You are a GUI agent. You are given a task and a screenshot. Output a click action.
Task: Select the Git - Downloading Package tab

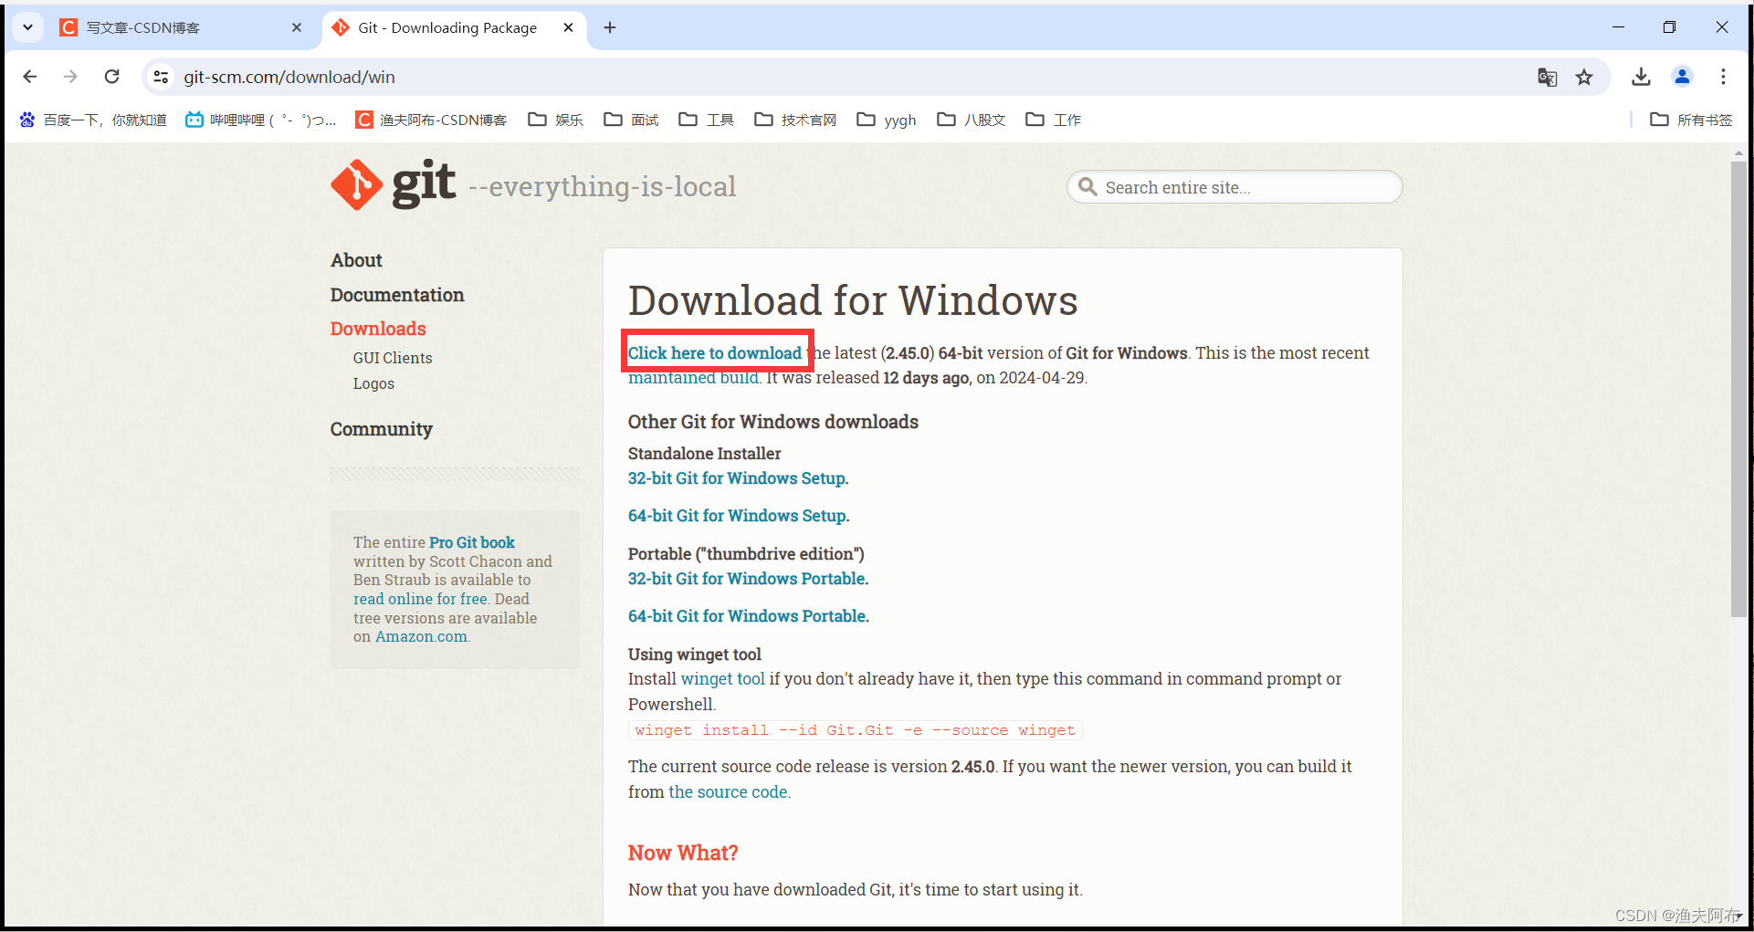click(x=454, y=27)
